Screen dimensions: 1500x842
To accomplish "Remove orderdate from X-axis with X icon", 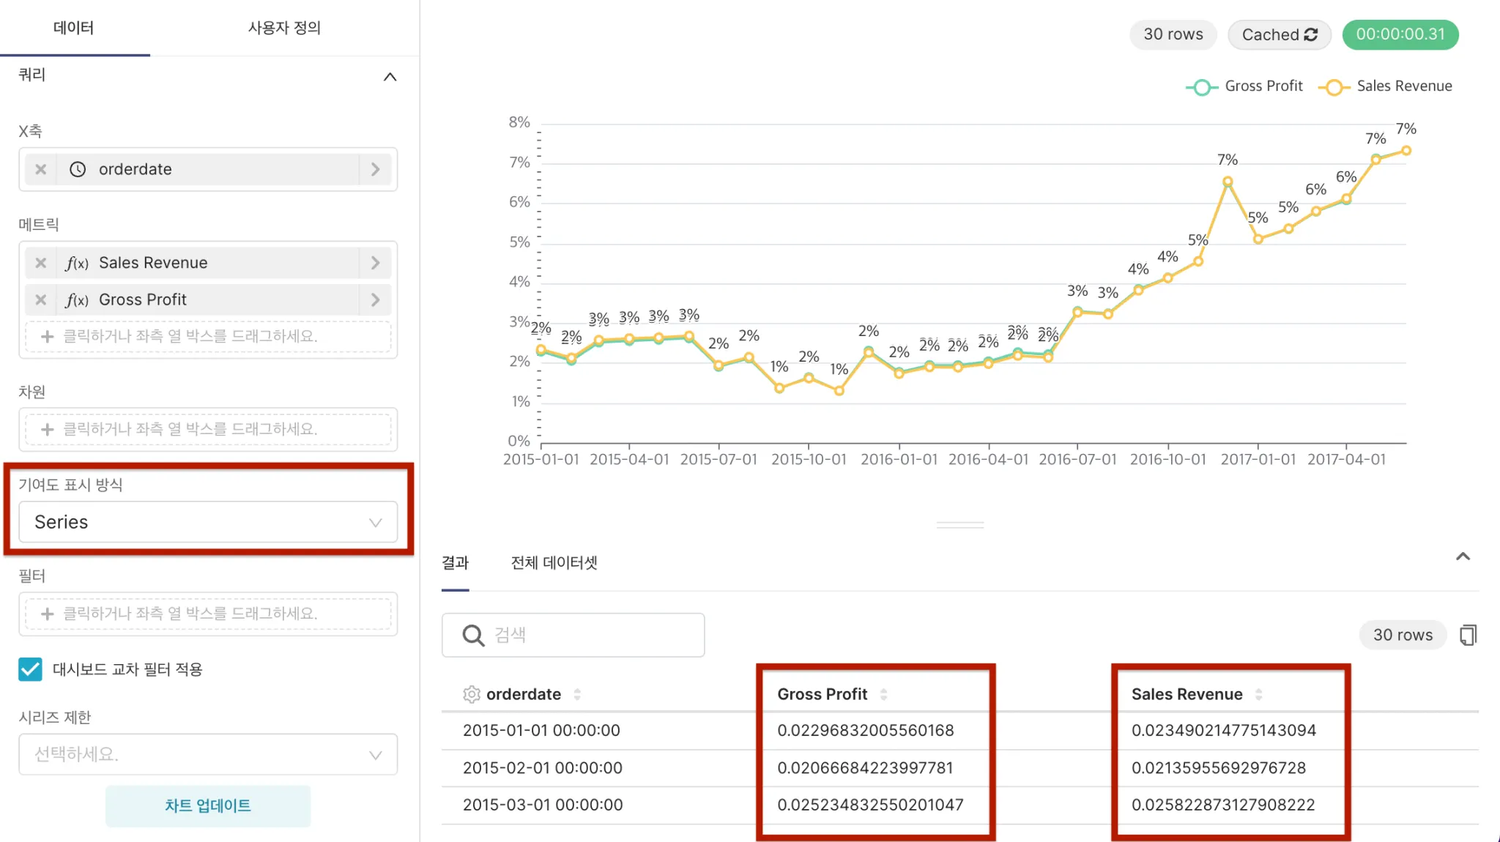I will point(41,169).
